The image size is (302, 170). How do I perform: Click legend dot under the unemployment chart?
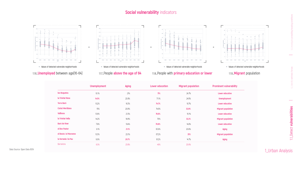(39, 67)
